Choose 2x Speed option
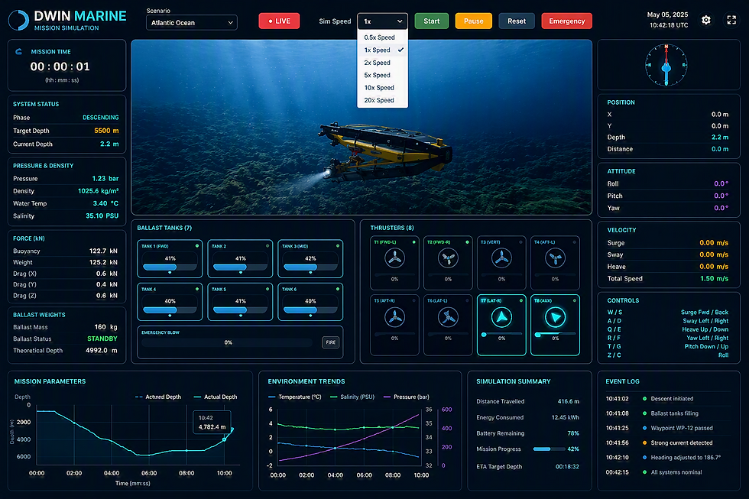This screenshot has height=499, width=749. (383, 63)
